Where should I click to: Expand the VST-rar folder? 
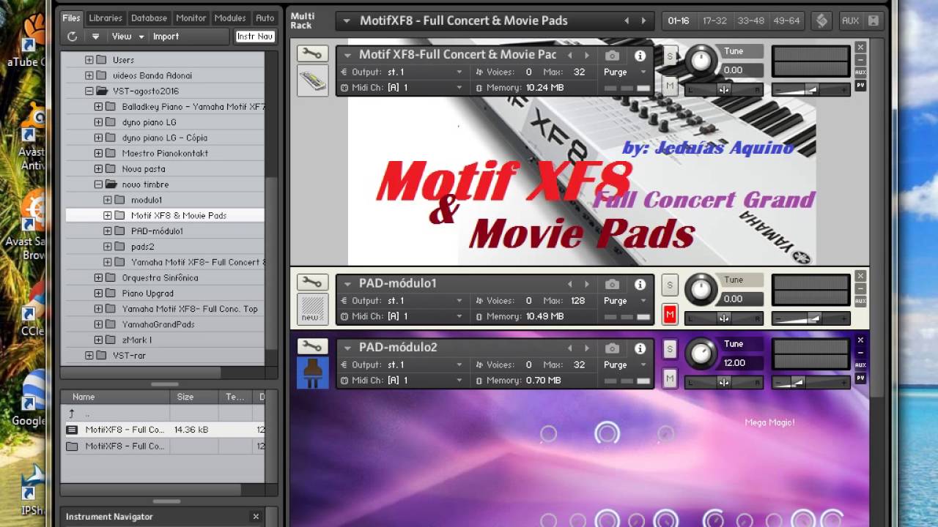click(x=89, y=355)
